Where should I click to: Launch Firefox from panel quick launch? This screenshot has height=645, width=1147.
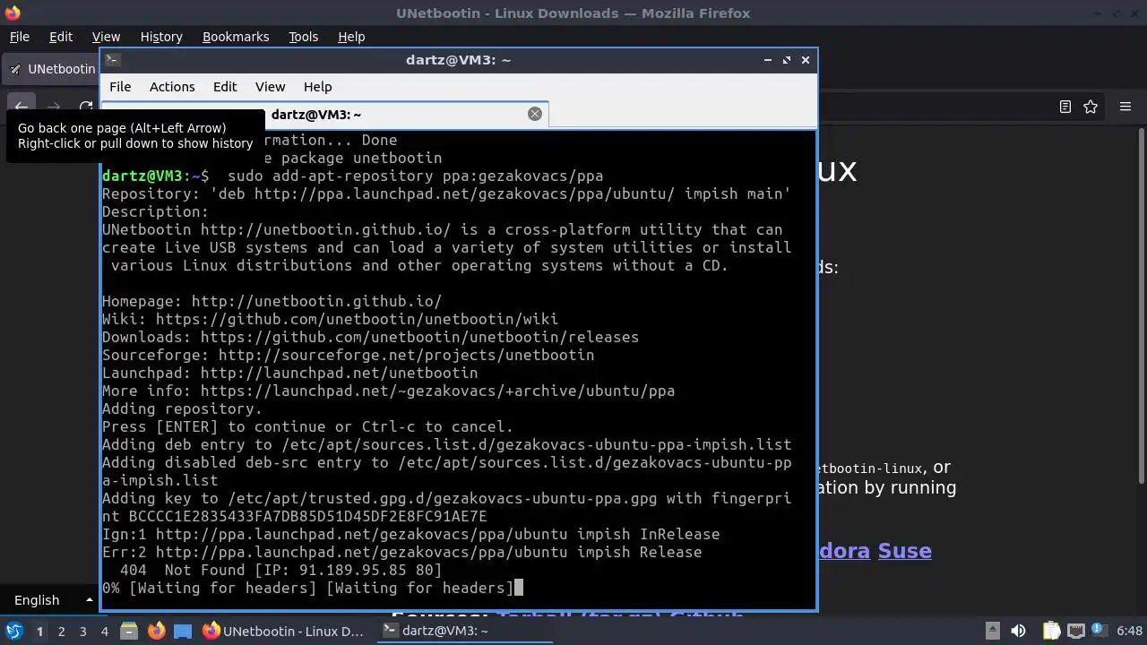156,631
